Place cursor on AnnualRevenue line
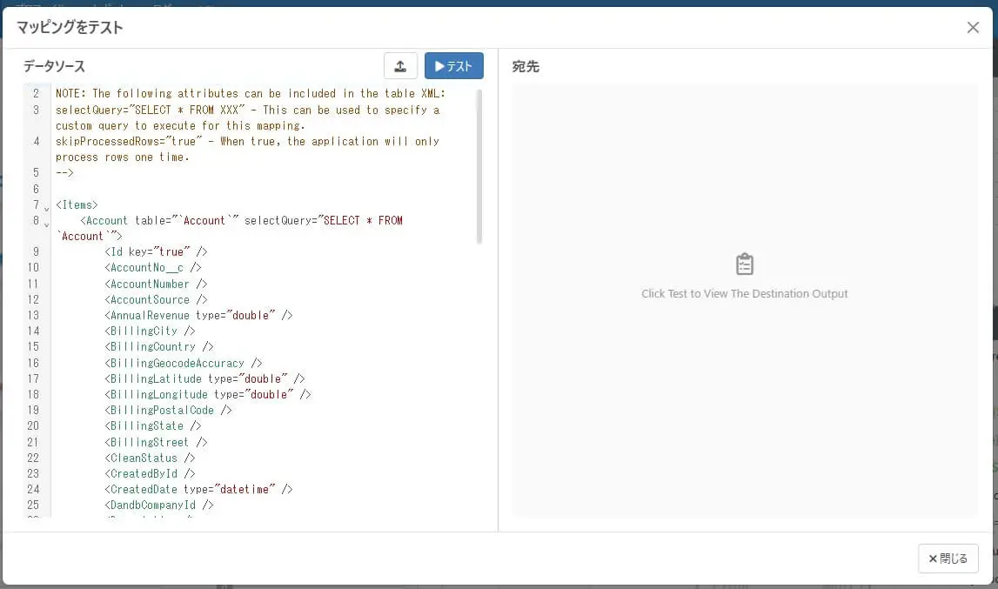998x589 pixels. tap(198, 315)
